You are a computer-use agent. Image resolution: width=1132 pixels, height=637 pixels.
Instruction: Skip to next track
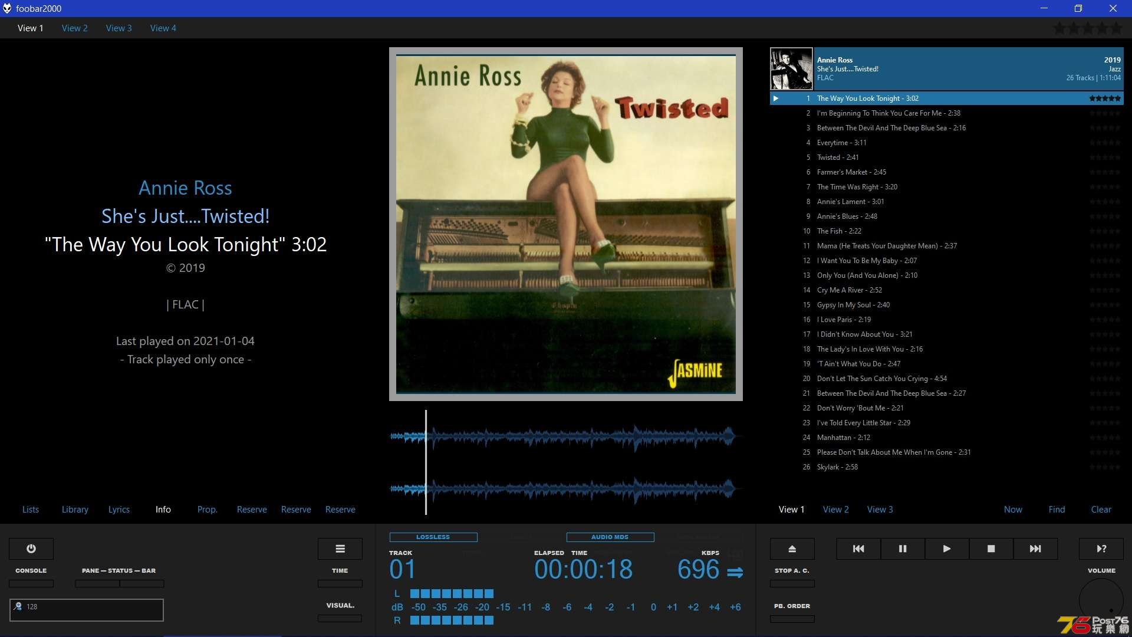click(1035, 549)
